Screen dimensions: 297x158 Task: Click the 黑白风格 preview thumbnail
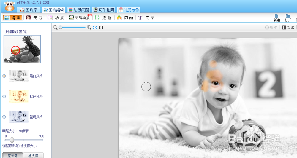pos(19,76)
